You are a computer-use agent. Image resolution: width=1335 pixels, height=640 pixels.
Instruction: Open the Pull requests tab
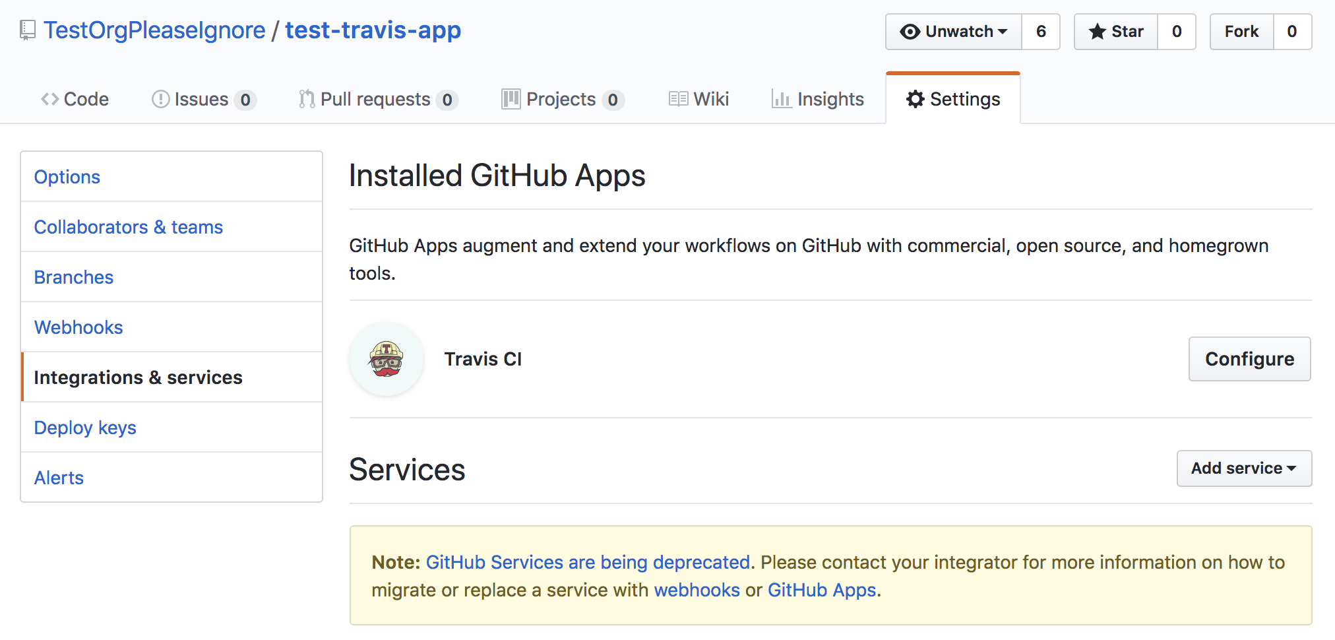pos(378,99)
